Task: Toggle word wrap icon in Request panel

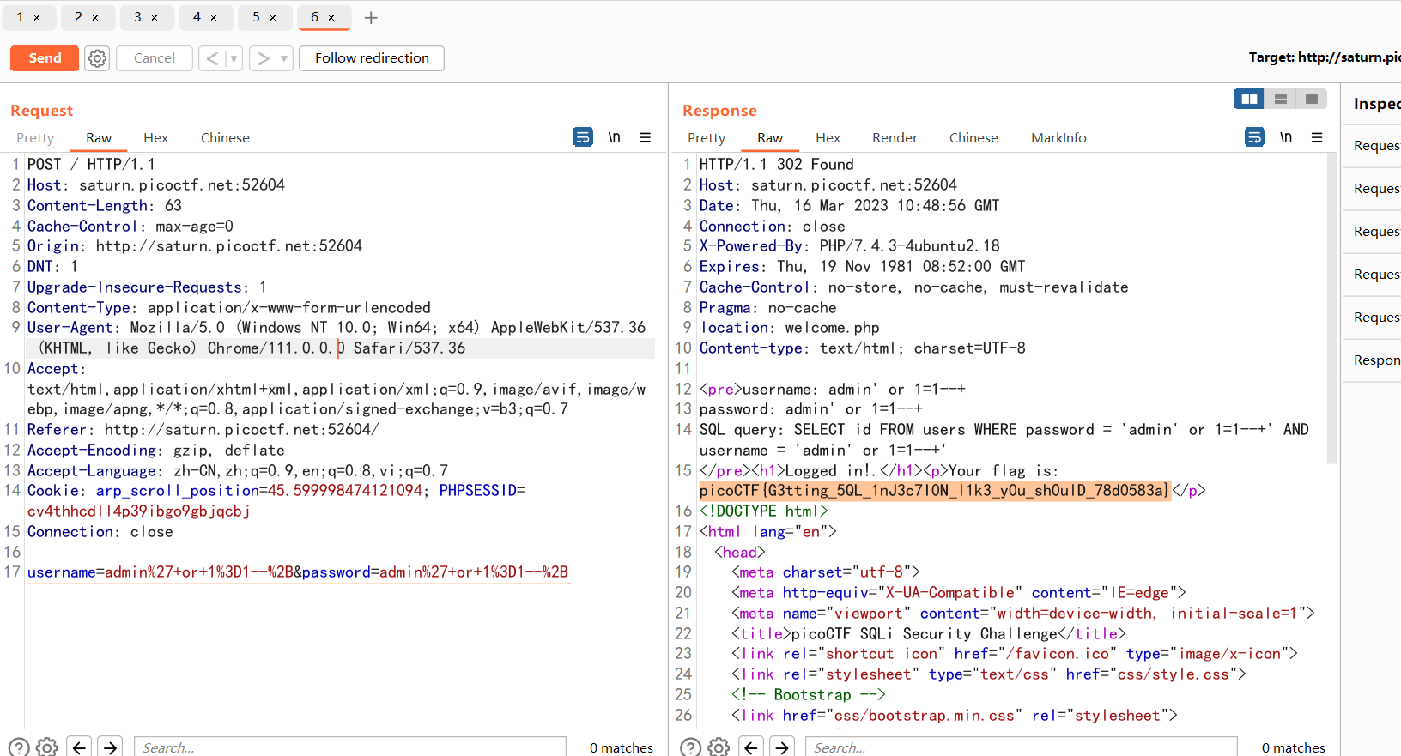Action: coord(583,137)
